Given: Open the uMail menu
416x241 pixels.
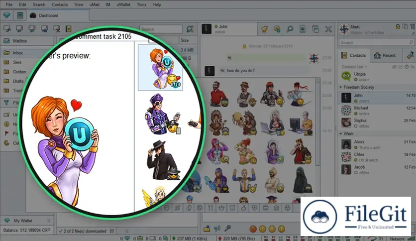Looking at the screenshot, I should click(x=94, y=4).
